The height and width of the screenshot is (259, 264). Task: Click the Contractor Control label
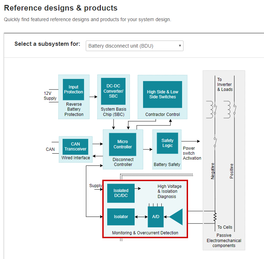(x=162, y=115)
